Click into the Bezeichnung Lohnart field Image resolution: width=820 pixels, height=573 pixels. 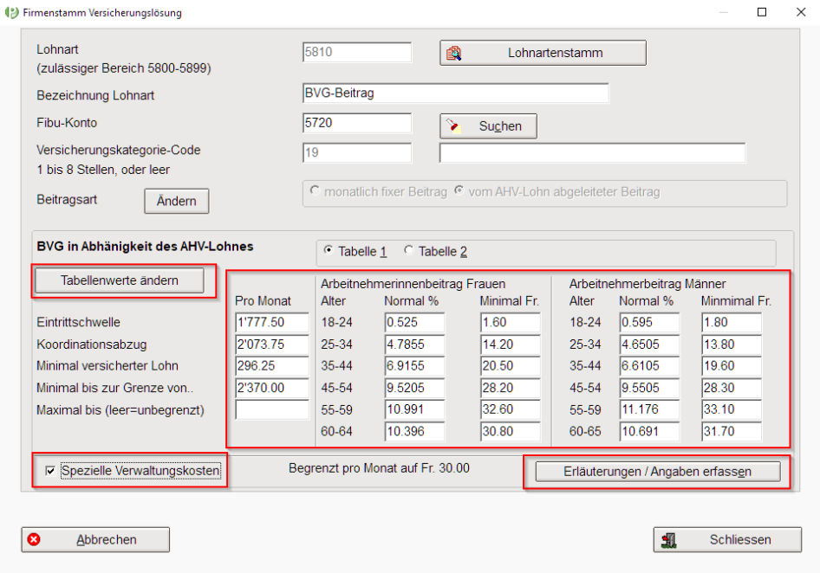[x=455, y=93]
